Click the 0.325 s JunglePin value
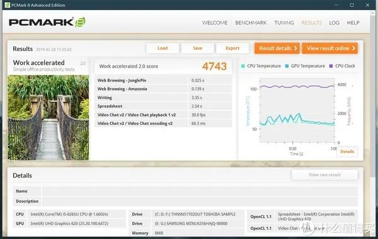The image size is (378, 239). click(198, 81)
